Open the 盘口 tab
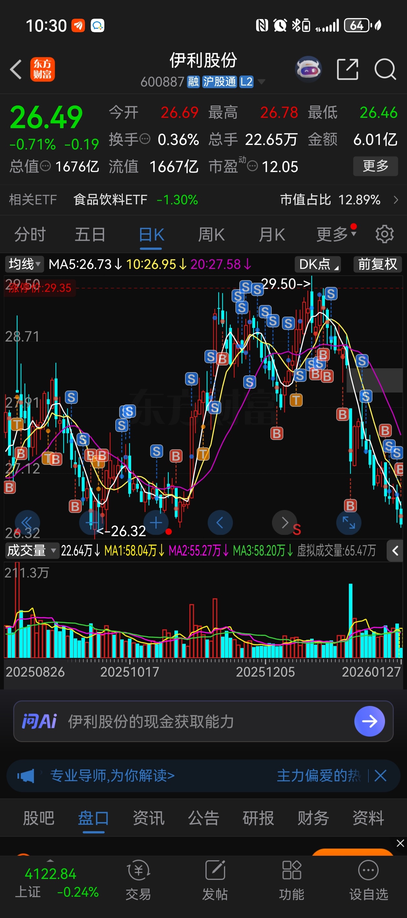 pyautogui.click(x=93, y=818)
